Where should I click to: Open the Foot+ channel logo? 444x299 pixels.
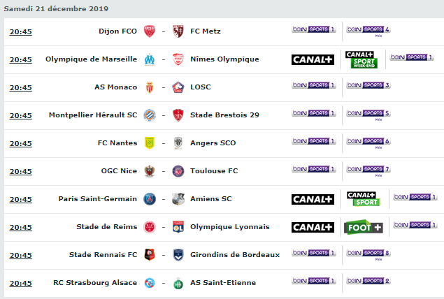[364, 227]
